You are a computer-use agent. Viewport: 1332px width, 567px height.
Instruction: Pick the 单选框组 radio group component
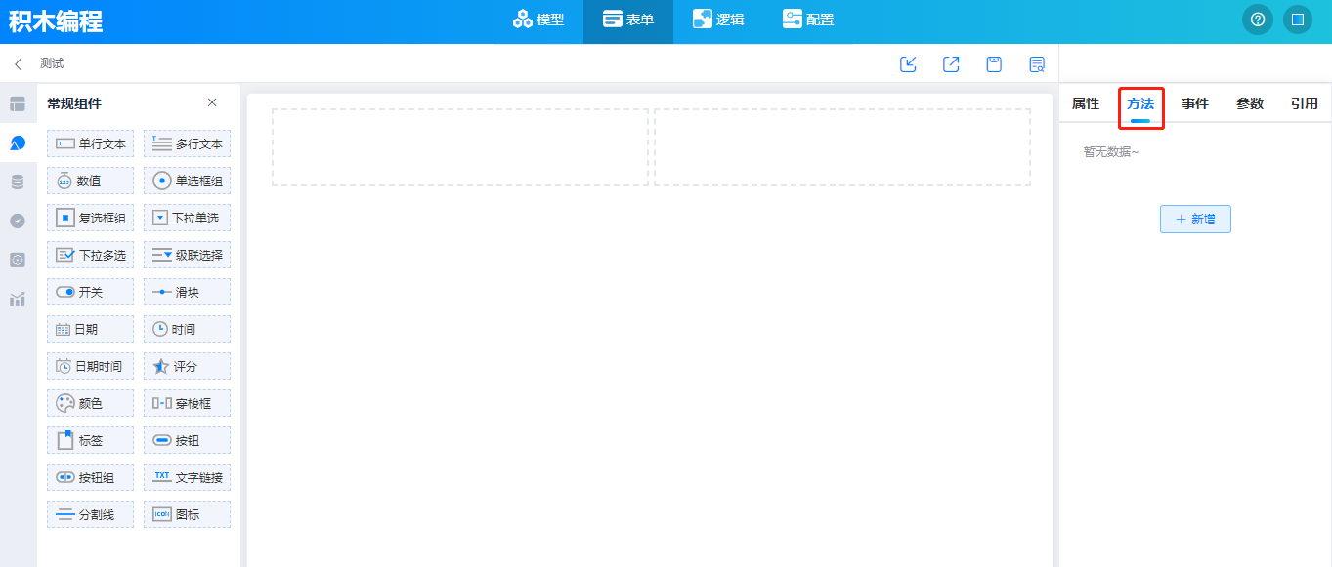[x=188, y=181]
